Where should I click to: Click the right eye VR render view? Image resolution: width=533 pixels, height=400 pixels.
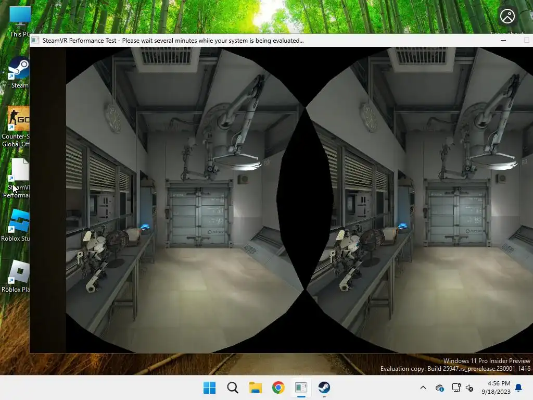[x=420, y=200]
